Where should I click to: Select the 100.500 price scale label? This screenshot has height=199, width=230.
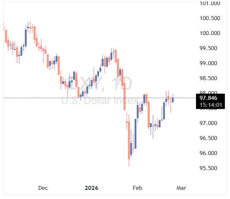coord(210,18)
